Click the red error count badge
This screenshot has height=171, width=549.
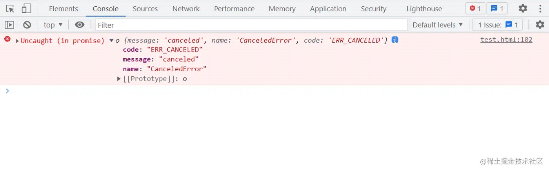tap(475, 9)
